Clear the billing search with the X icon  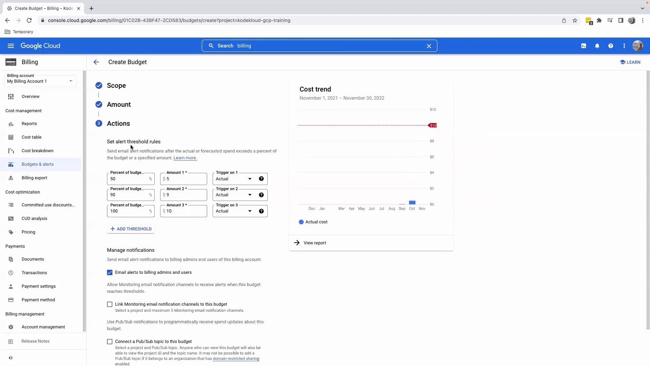click(x=429, y=46)
